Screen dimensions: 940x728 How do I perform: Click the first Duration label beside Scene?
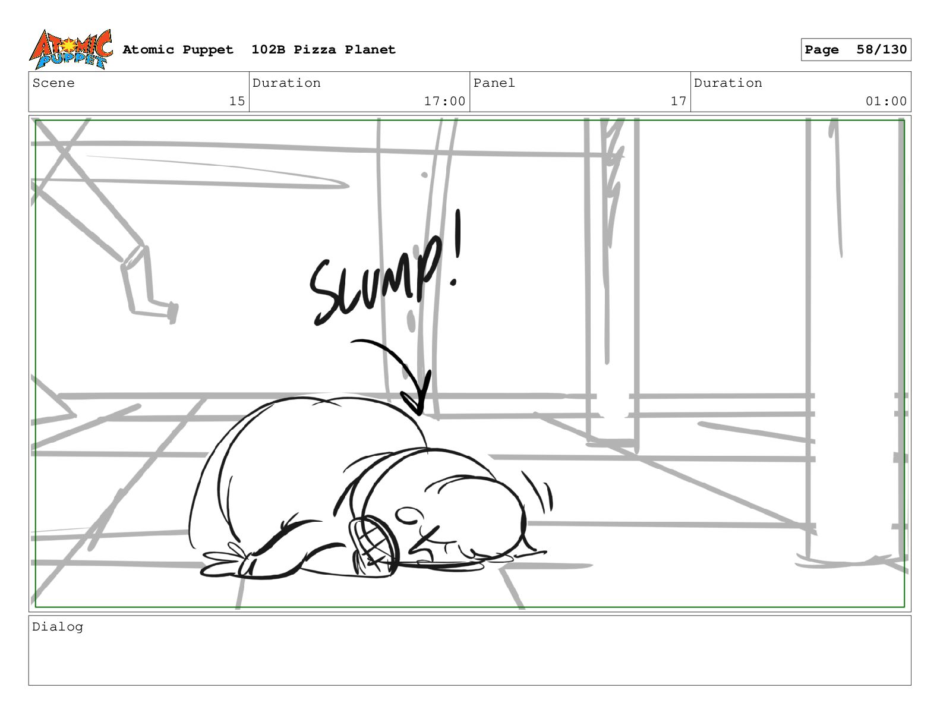pos(286,83)
